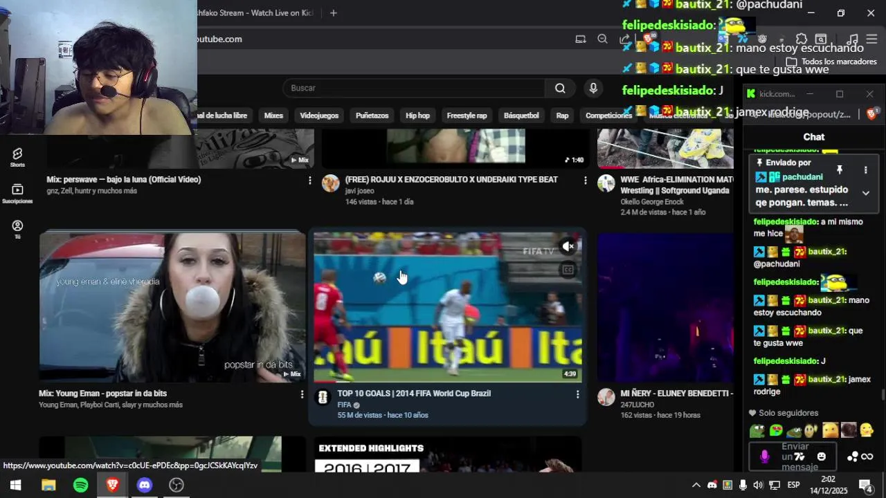Open Mix: Young Eman - popstar in da bits title
886x498 pixels.
pos(102,394)
